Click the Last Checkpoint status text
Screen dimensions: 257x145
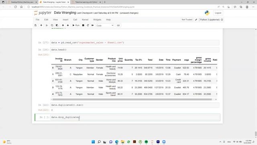coord(97,13)
